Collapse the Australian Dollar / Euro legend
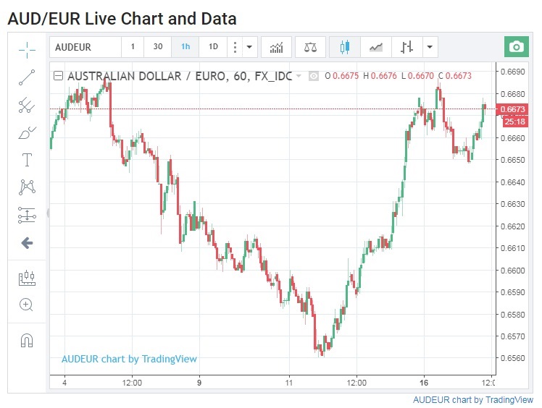The width and height of the screenshot is (542, 408). pos(58,75)
